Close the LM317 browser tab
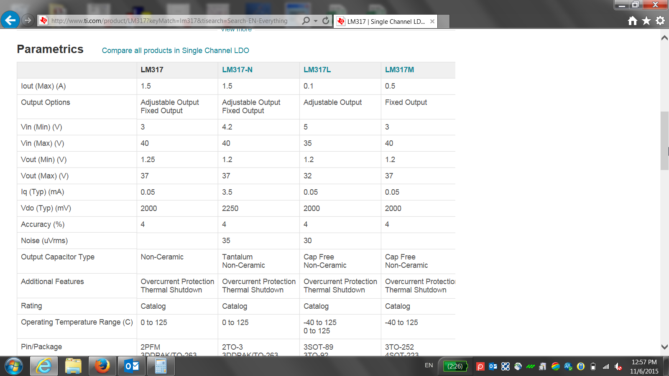The width and height of the screenshot is (669, 376). click(432, 21)
